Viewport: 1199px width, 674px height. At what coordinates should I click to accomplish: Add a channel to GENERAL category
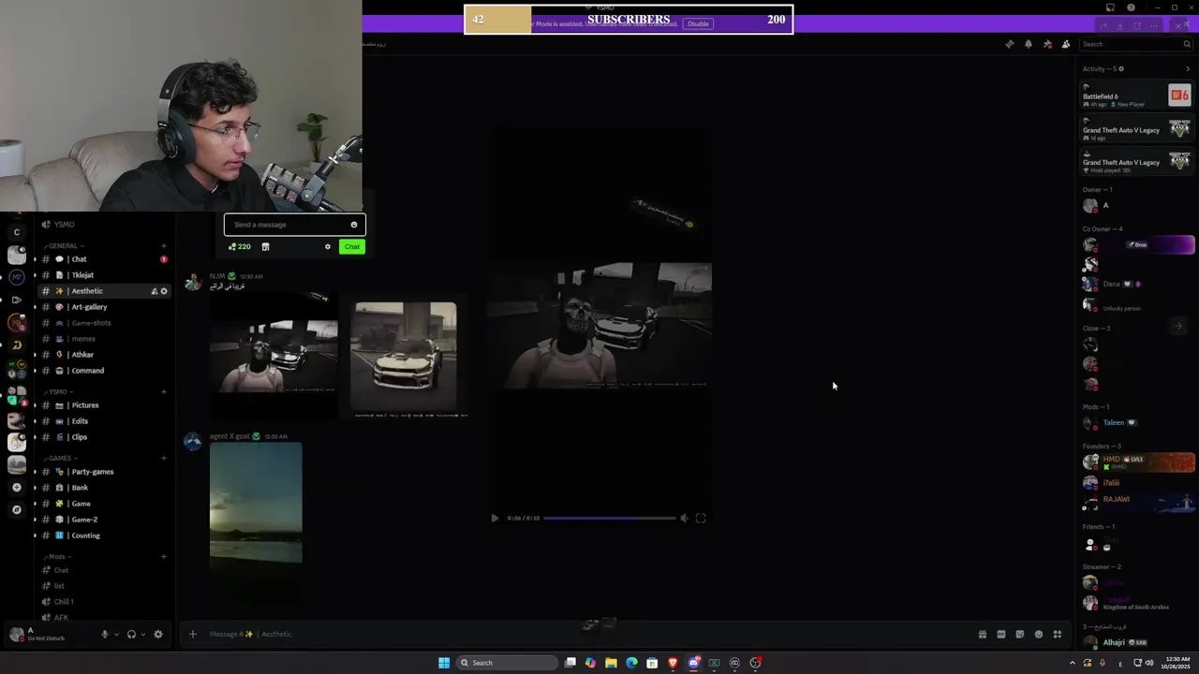click(164, 246)
